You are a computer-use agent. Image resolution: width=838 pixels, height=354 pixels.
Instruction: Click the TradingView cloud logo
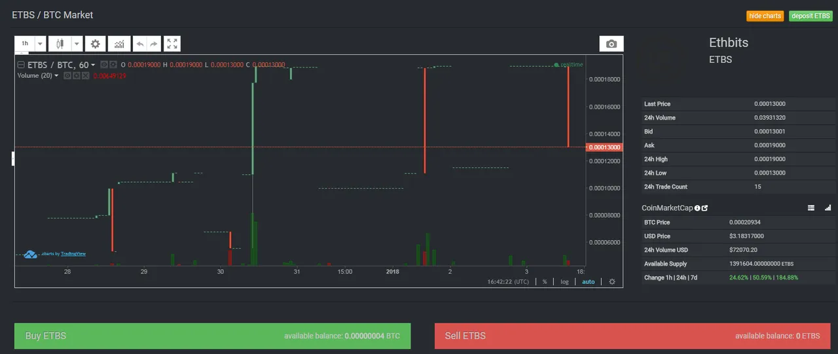click(x=30, y=254)
